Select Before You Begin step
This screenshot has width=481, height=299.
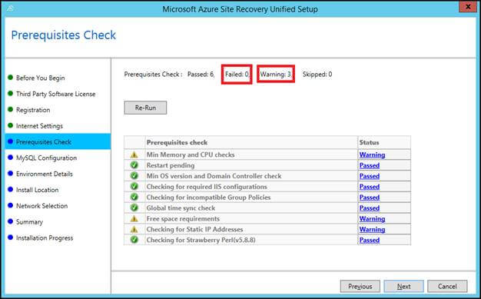pos(40,78)
